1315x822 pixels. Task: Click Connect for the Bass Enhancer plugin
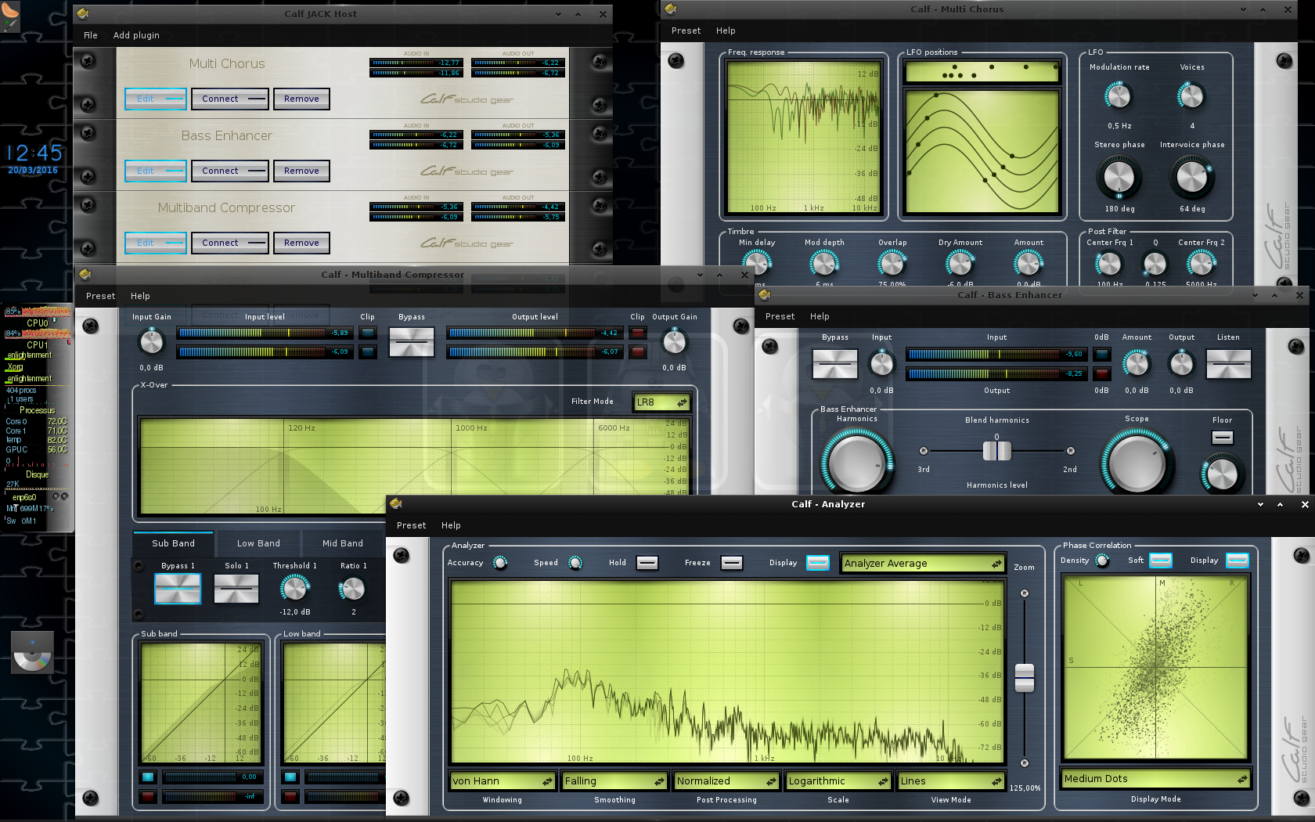(230, 171)
